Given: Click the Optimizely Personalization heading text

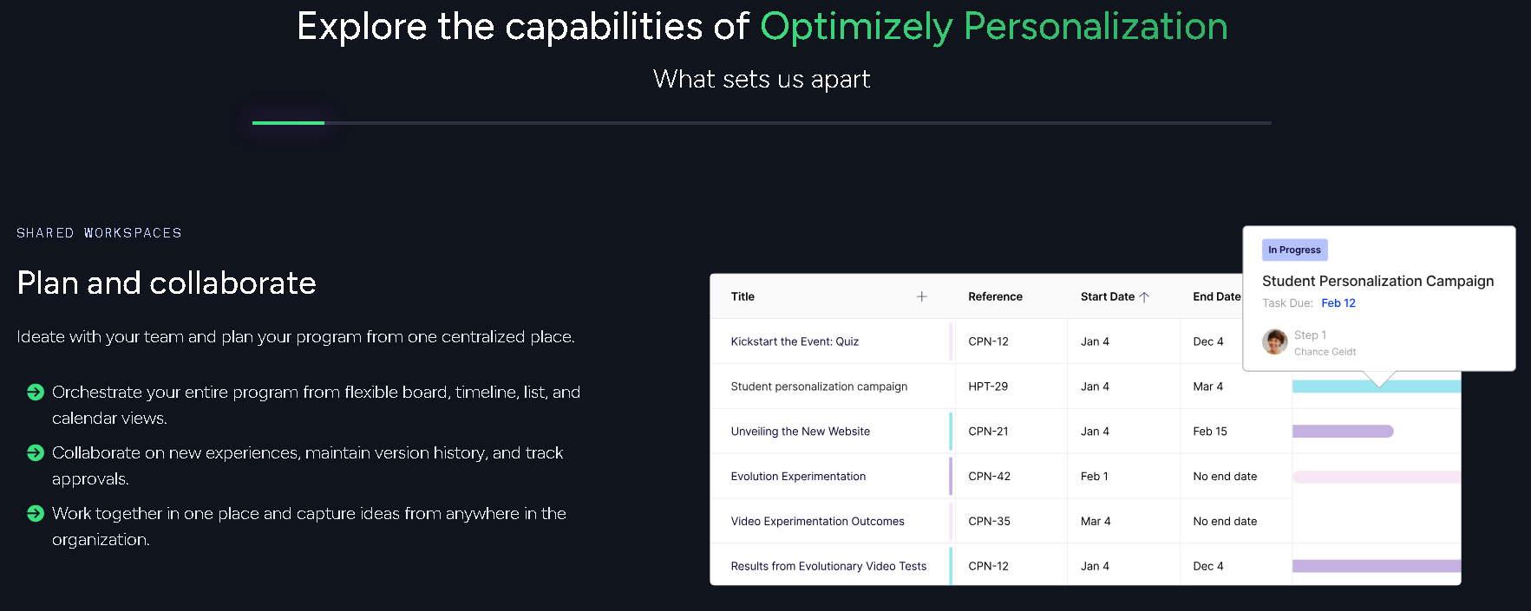Looking at the screenshot, I should (993, 26).
